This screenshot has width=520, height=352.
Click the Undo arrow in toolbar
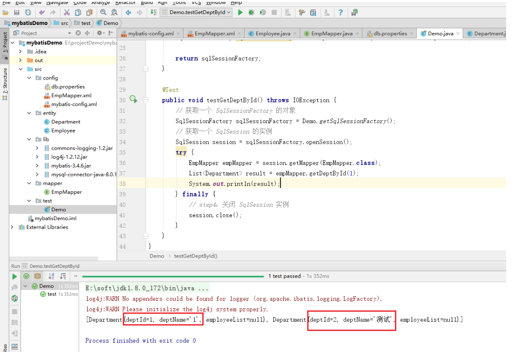42,12
